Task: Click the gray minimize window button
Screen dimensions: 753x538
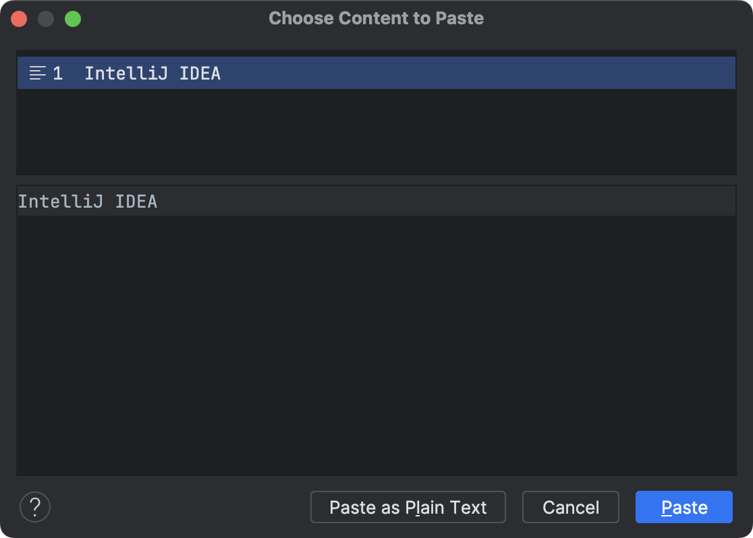Action: click(46, 19)
